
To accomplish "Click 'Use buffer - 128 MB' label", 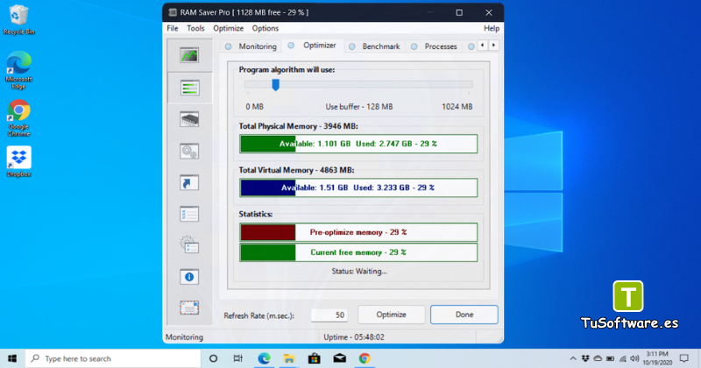I will coord(359,107).
